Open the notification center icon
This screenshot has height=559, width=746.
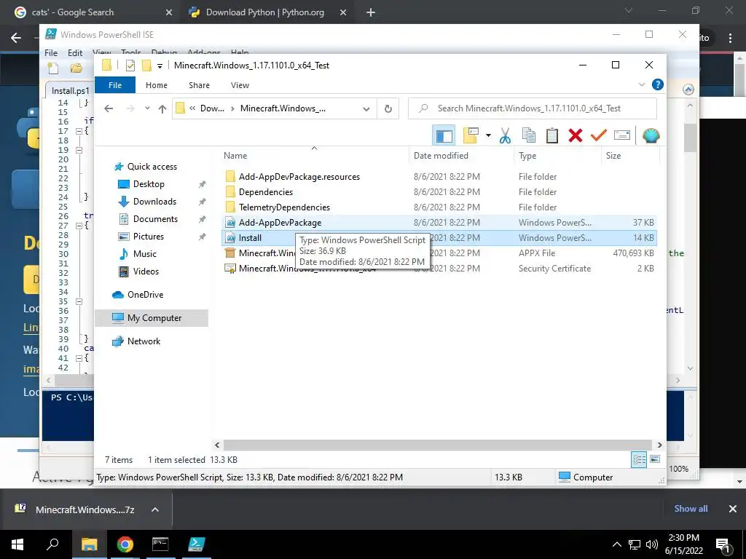723,544
